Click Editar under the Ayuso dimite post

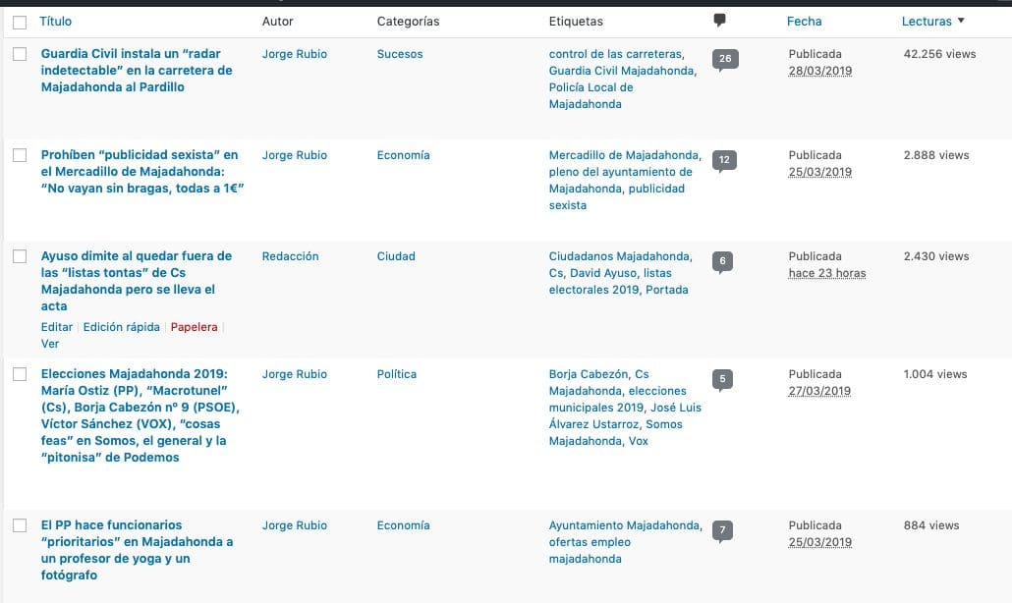(57, 327)
